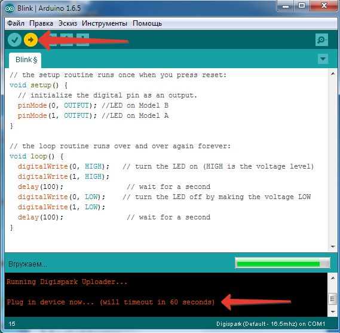Click the 'pinMode(1, OUTPUT);' line

[x=57, y=115]
